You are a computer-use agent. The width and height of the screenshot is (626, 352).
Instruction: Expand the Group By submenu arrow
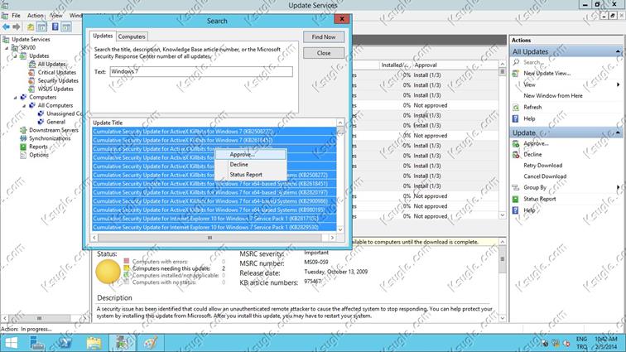[618, 187]
